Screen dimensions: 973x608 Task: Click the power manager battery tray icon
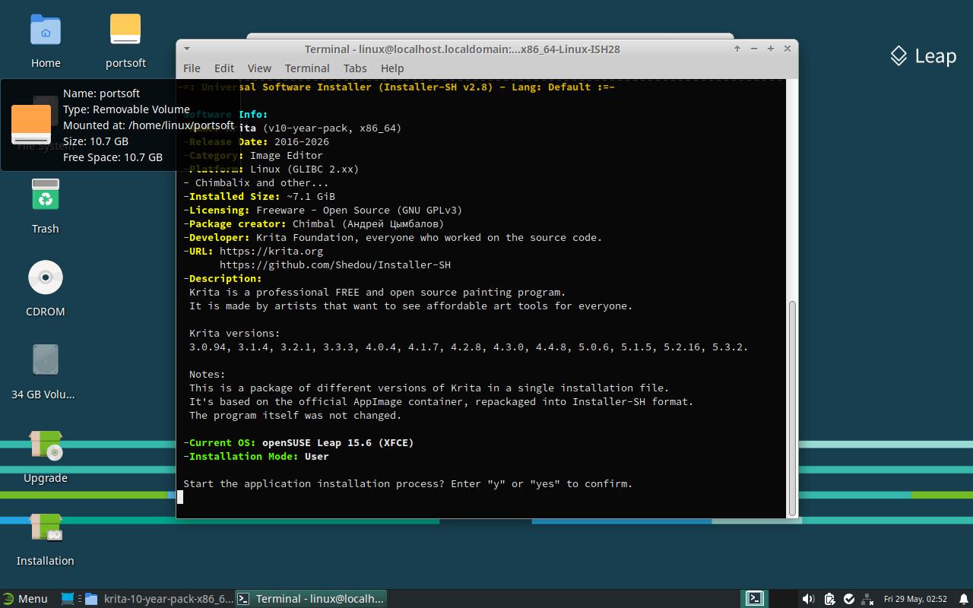click(829, 599)
